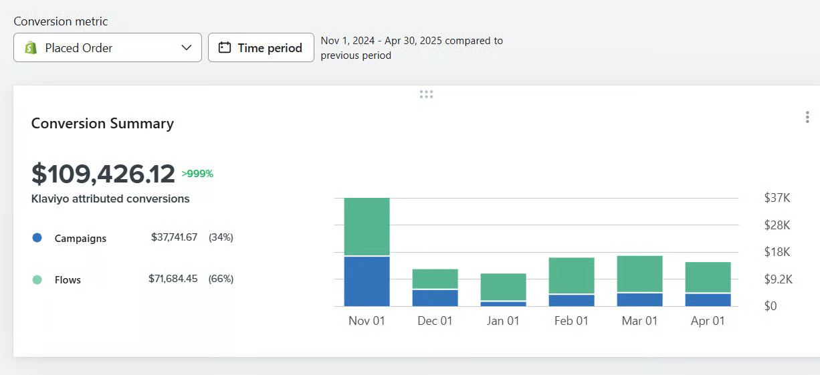Click the Shopify bag icon in metric selector
Viewport: 820px width, 375px height.
30,48
